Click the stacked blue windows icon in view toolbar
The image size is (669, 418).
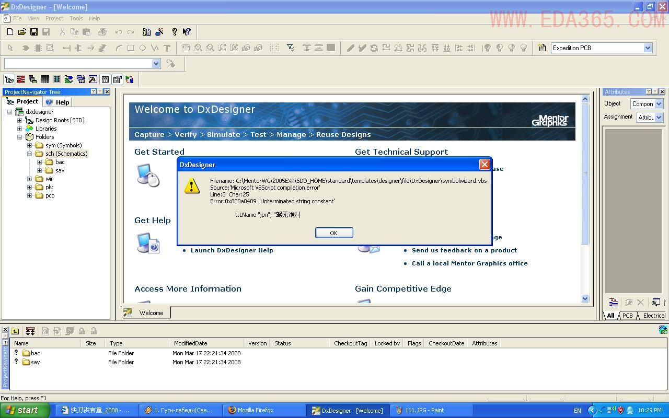tap(81, 79)
